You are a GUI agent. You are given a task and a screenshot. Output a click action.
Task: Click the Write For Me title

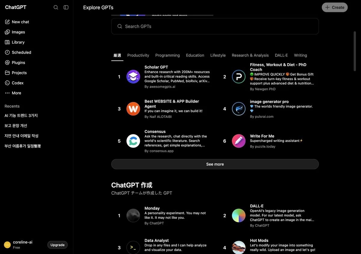tap(262, 136)
